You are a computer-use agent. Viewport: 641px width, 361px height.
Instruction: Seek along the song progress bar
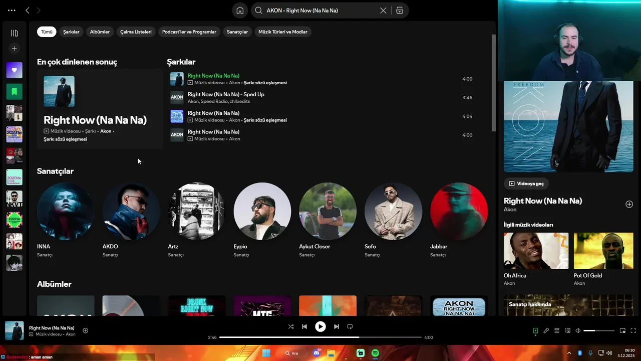[x=320, y=337]
